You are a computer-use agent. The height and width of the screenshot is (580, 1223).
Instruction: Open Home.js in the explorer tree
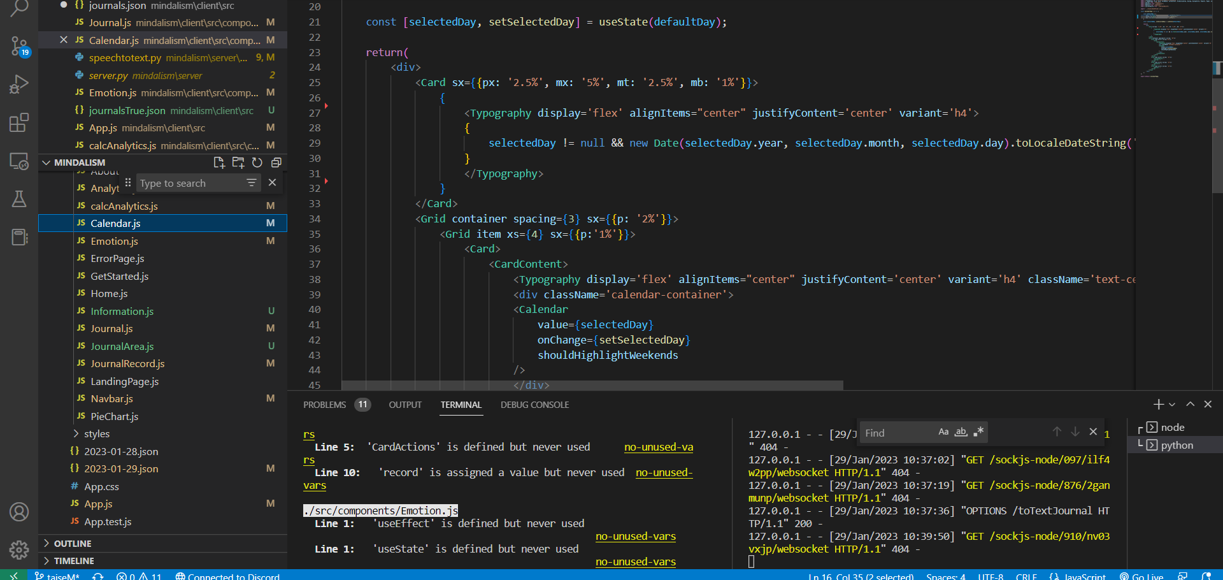109,293
